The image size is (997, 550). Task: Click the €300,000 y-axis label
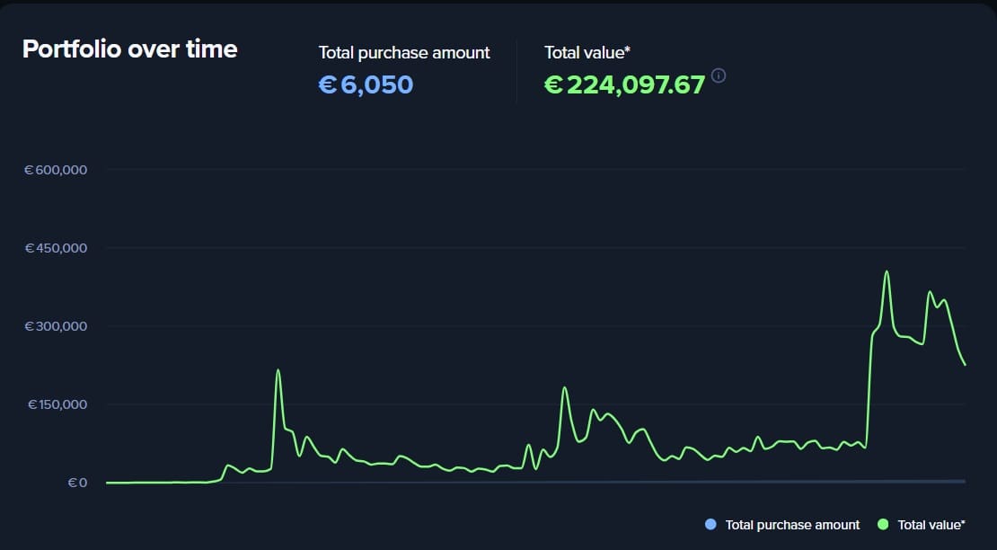(55, 326)
